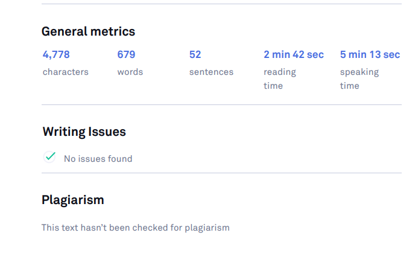Click the divider line below Writing Issues
Screen dimensions: 418x259
pyautogui.click(x=221, y=173)
